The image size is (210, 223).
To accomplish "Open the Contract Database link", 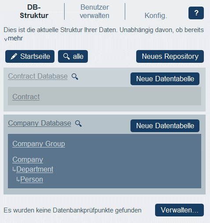I will pyautogui.click(x=38, y=76).
